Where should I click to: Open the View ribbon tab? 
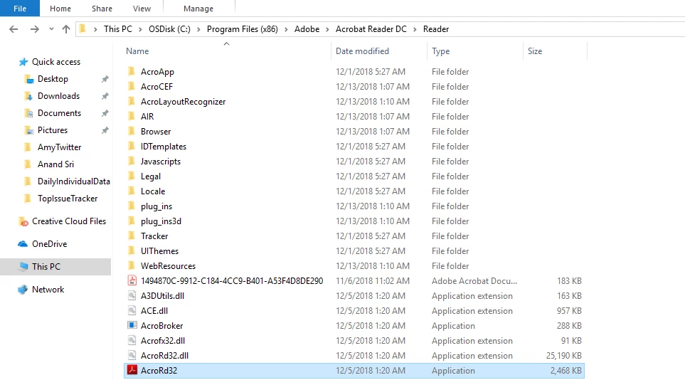(142, 9)
